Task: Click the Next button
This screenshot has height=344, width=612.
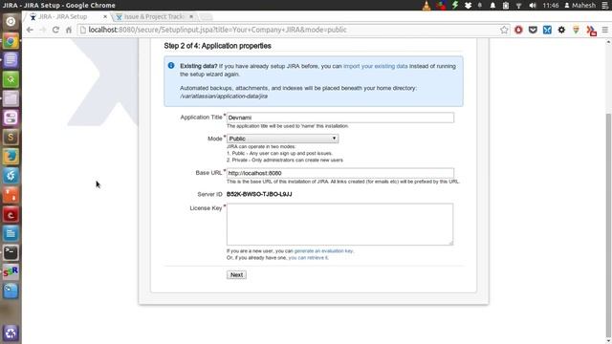Action: [236, 274]
